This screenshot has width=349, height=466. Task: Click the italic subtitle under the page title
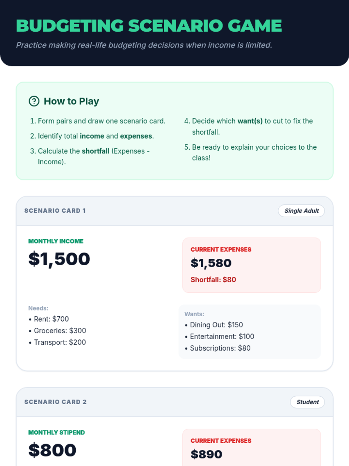coord(144,45)
